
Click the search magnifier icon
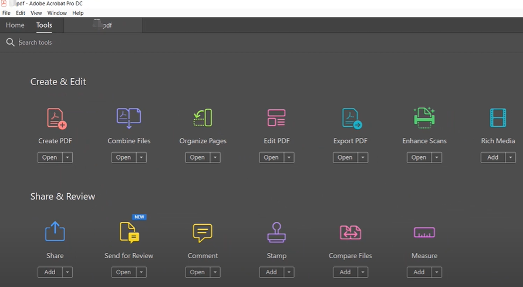click(11, 42)
